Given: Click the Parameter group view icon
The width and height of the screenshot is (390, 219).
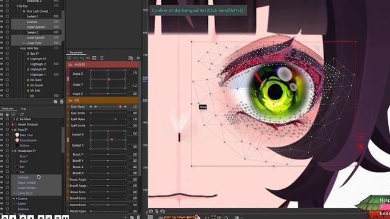Looking at the screenshot, I should pos(102,58).
